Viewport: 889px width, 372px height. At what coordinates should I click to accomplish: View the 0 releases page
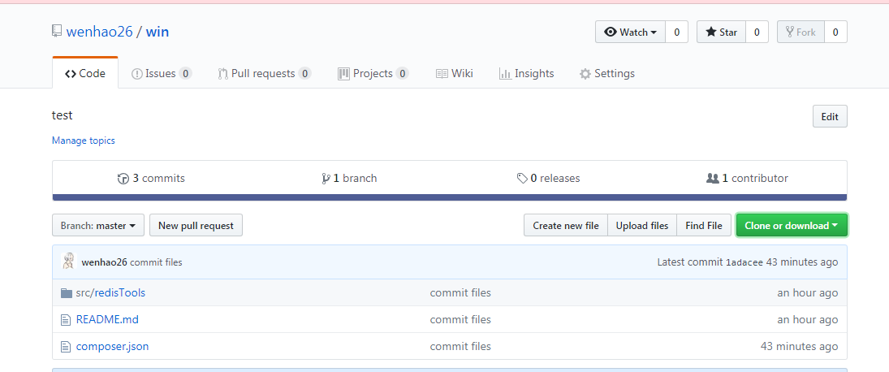pyautogui.click(x=548, y=179)
